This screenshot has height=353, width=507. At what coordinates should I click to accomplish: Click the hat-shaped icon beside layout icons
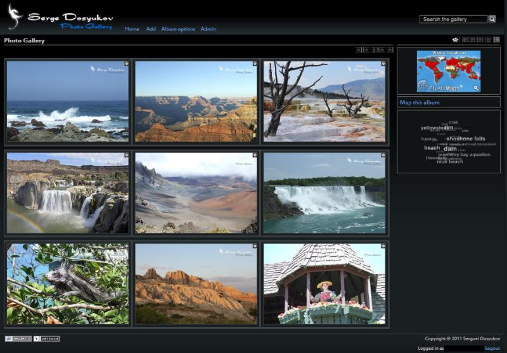click(455, 40)
